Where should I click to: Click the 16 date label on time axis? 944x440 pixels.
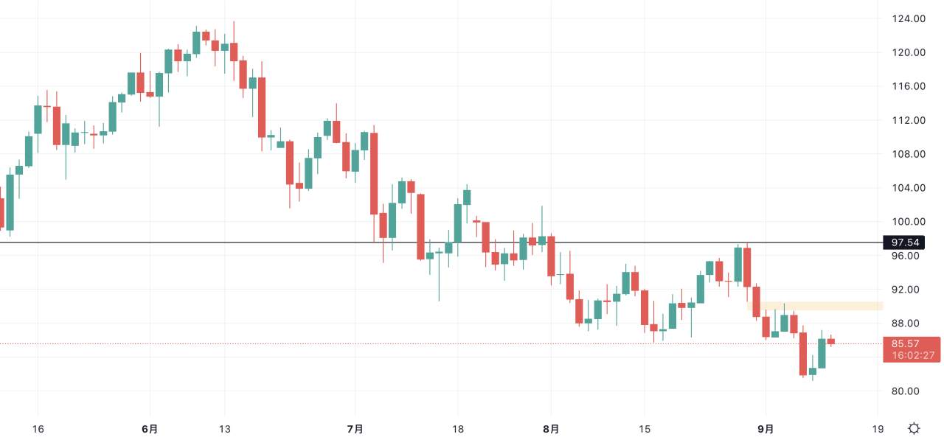[38, 428]
